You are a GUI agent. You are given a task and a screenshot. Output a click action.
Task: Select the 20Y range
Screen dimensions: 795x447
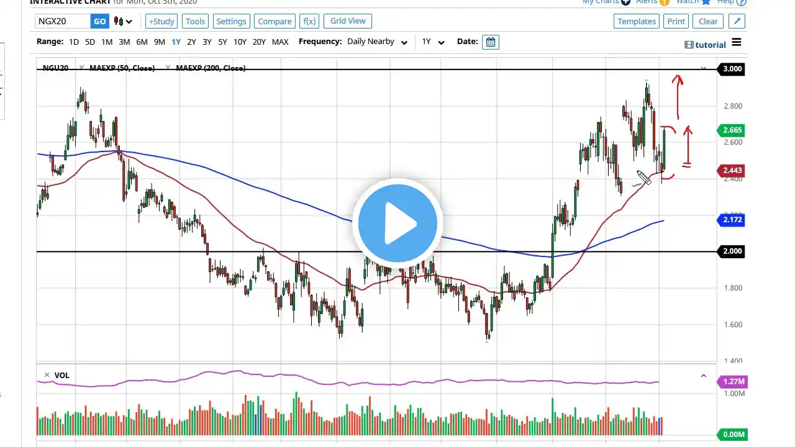click(259, 42)
